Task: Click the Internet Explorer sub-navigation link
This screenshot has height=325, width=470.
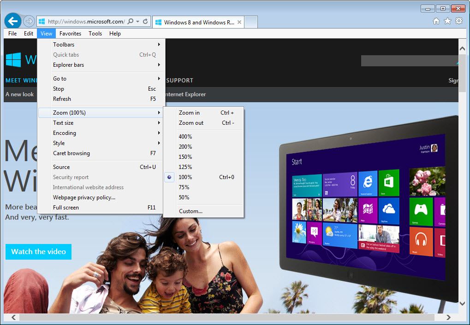Action: tap(185, 94)
